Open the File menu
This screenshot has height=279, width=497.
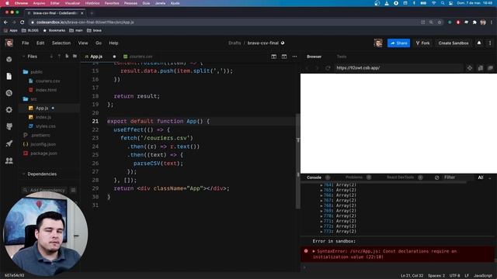click(26, 43)
